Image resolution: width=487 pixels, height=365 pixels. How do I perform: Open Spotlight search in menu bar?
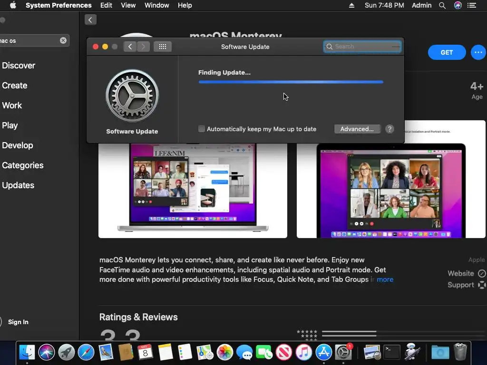click(x=442, y=5)
